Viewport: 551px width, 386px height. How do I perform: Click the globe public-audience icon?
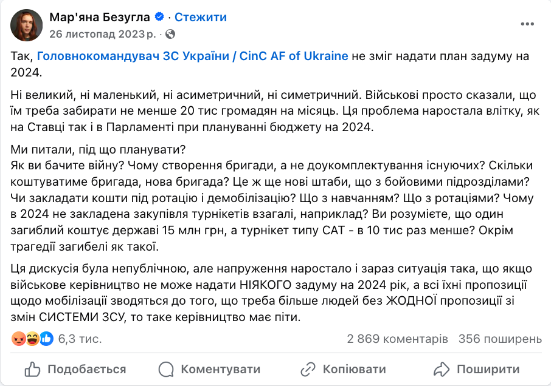(170, 33)
